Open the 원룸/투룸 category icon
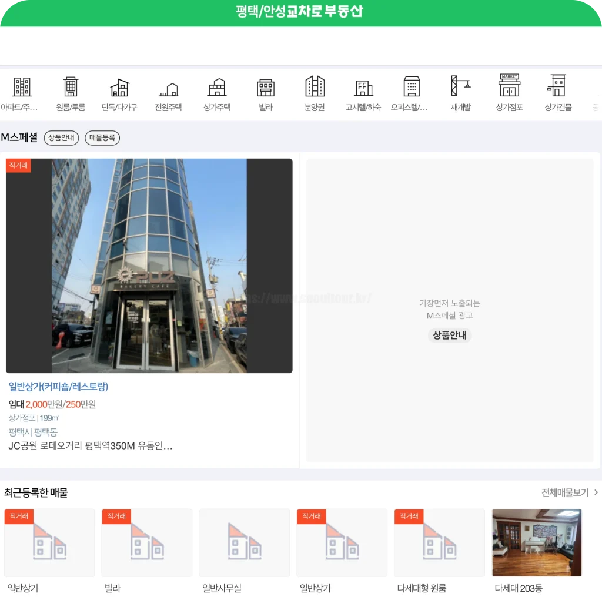The height and width of the screenshot is (597, 602). tap(71, 87)
